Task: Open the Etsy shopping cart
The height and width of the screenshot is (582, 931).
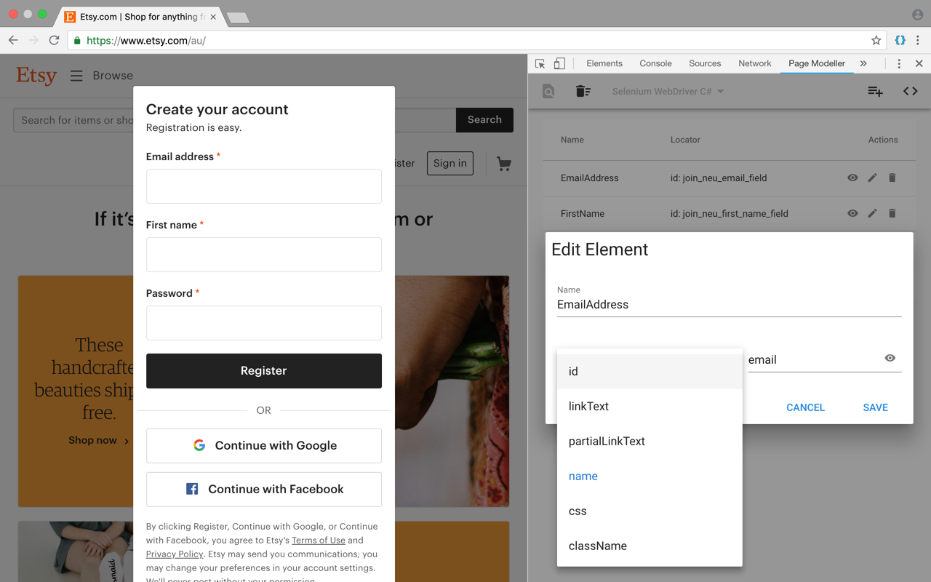Action: click(504, 164)
